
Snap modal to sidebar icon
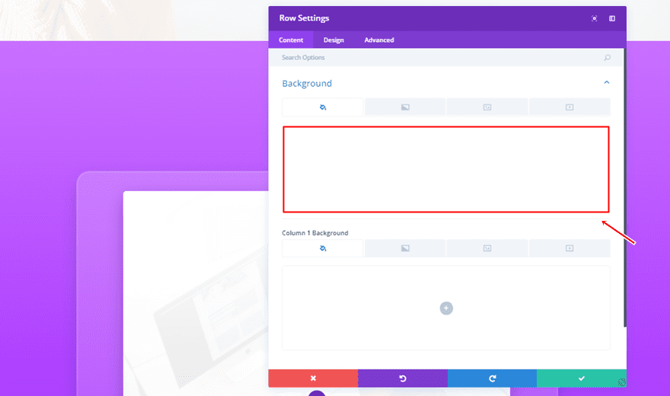[612, 18]
